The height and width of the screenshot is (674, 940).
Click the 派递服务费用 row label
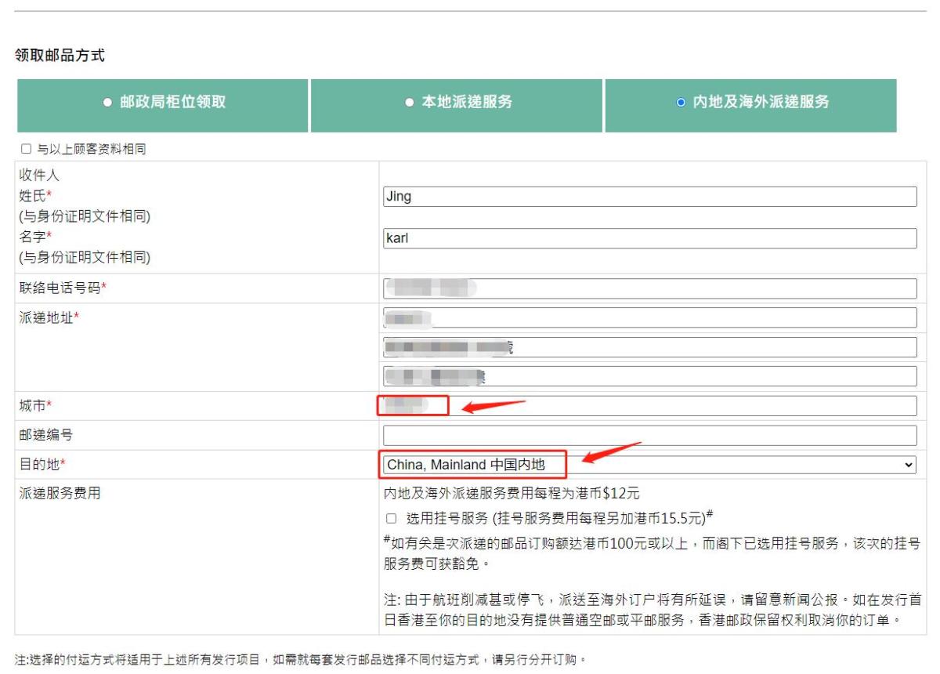[60, 494]
